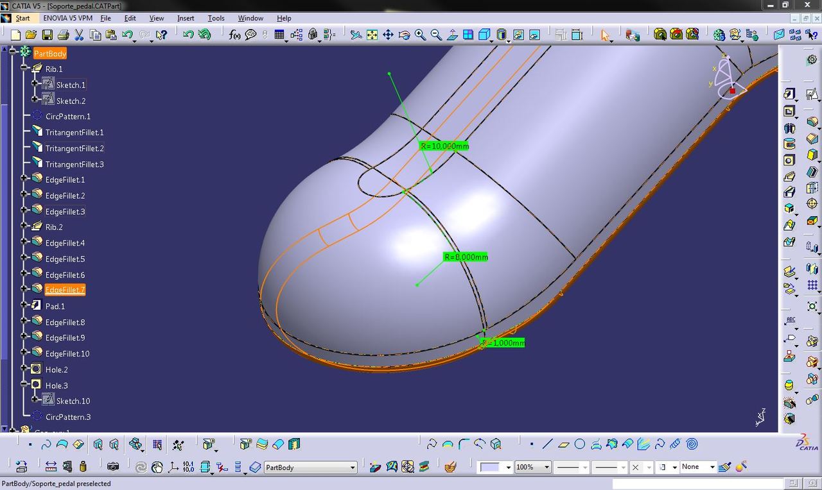Select the Line tool in sketch toolbar

coord(547,444)
